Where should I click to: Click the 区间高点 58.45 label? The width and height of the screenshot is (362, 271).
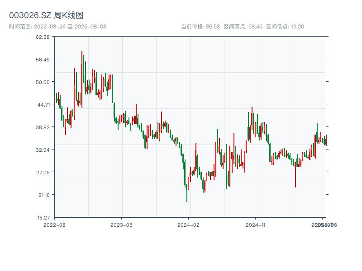click(x=243, y=27)
